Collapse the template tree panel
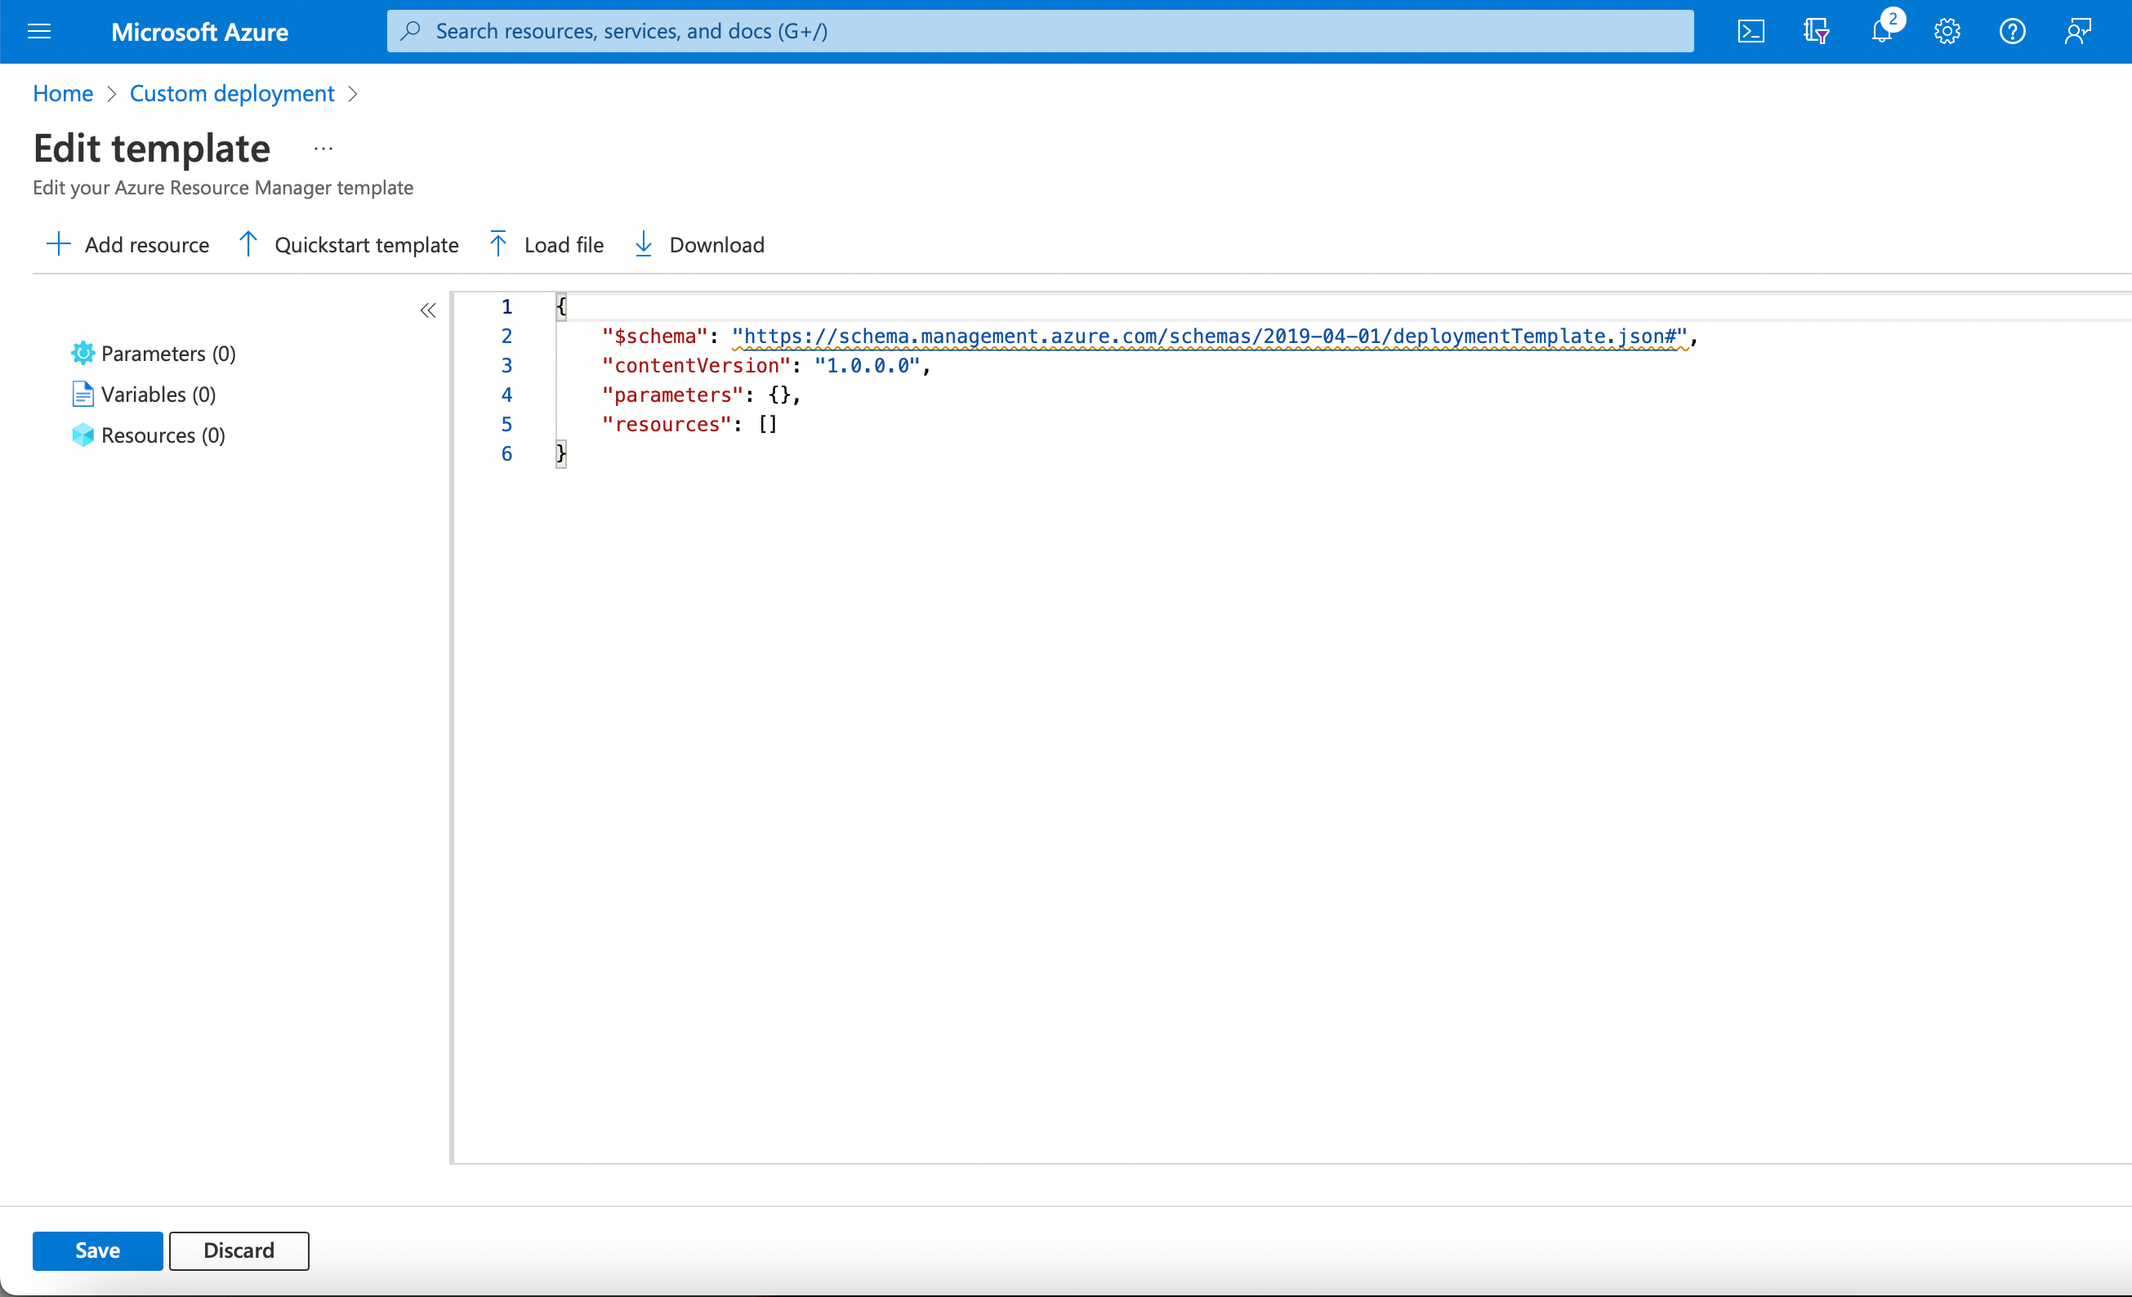2132x1297 pixels. click(427, 310)
